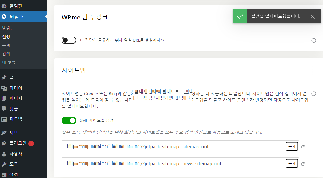Click the info icon in the WP.me shortlink section

pyautogui.click(x=314, y=40)
